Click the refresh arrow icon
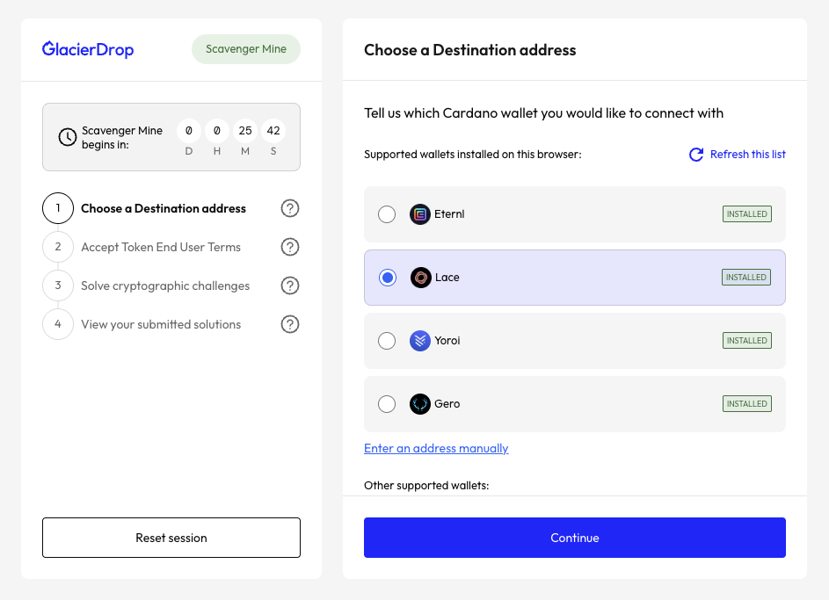 point(696,155)
